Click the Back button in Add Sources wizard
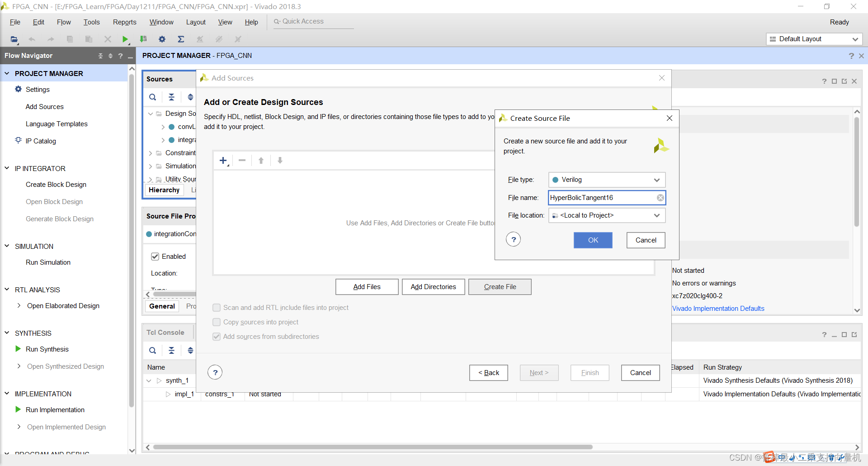Screen dimensions: 868x466 (x=489, y=373)
